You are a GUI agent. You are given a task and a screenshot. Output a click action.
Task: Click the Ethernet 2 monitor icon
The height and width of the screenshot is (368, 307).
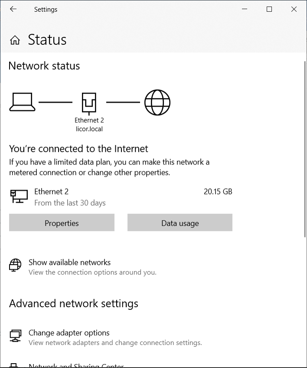(x=19, y=197)
